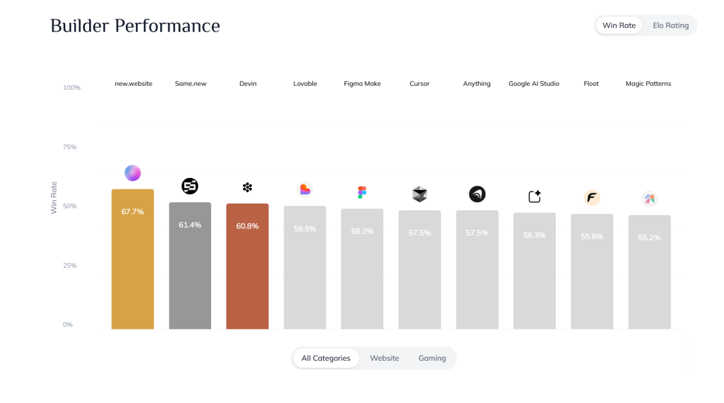Click the Lovable heart logo

(x=305, y=189)
